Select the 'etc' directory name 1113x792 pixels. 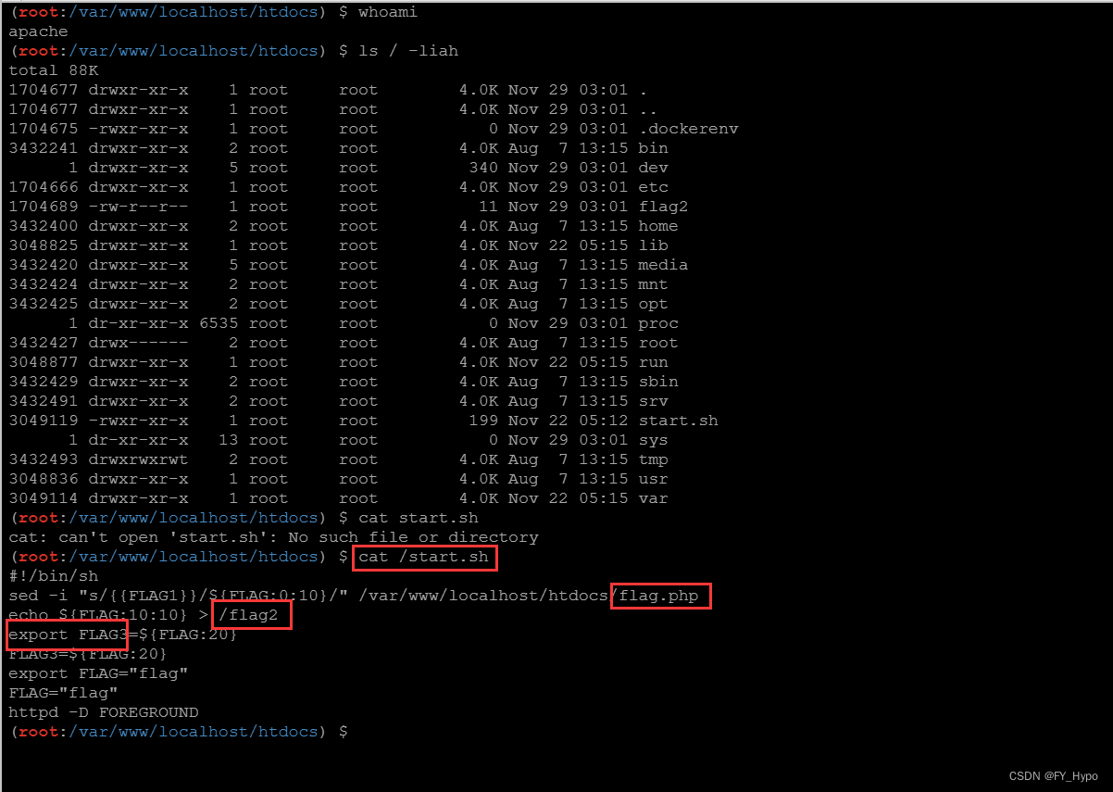pos(653,187)
